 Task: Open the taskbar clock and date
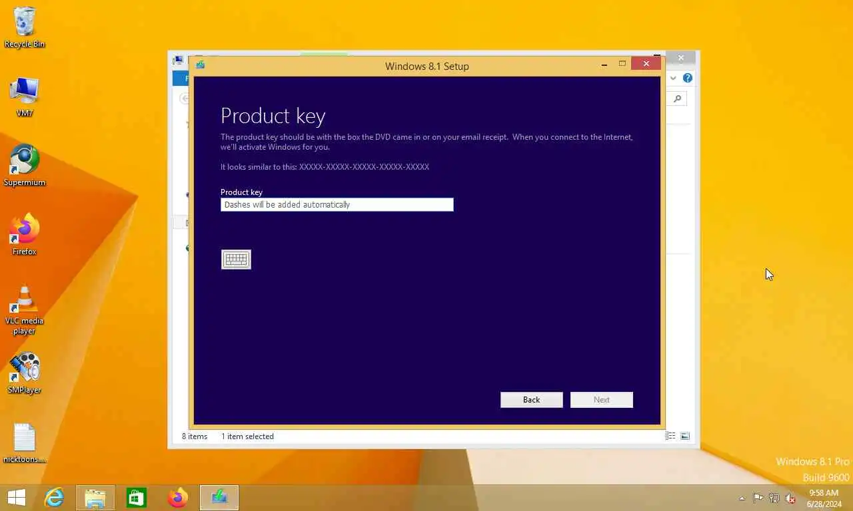coord(824,498)
